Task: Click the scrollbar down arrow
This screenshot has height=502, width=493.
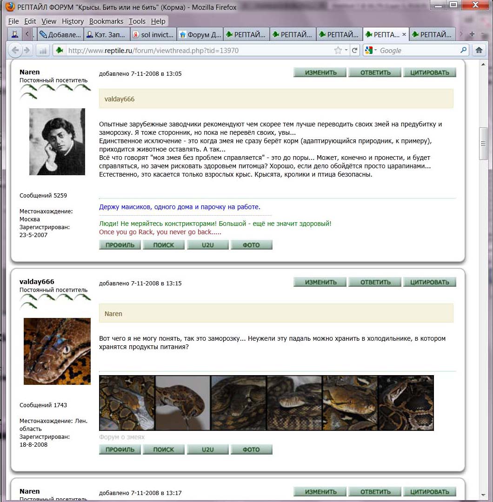Action: (483, 495)
